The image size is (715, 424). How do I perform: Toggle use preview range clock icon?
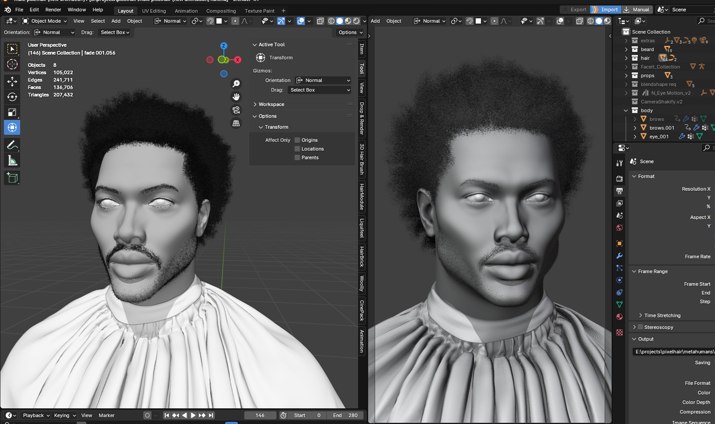[x=283, y=416]
